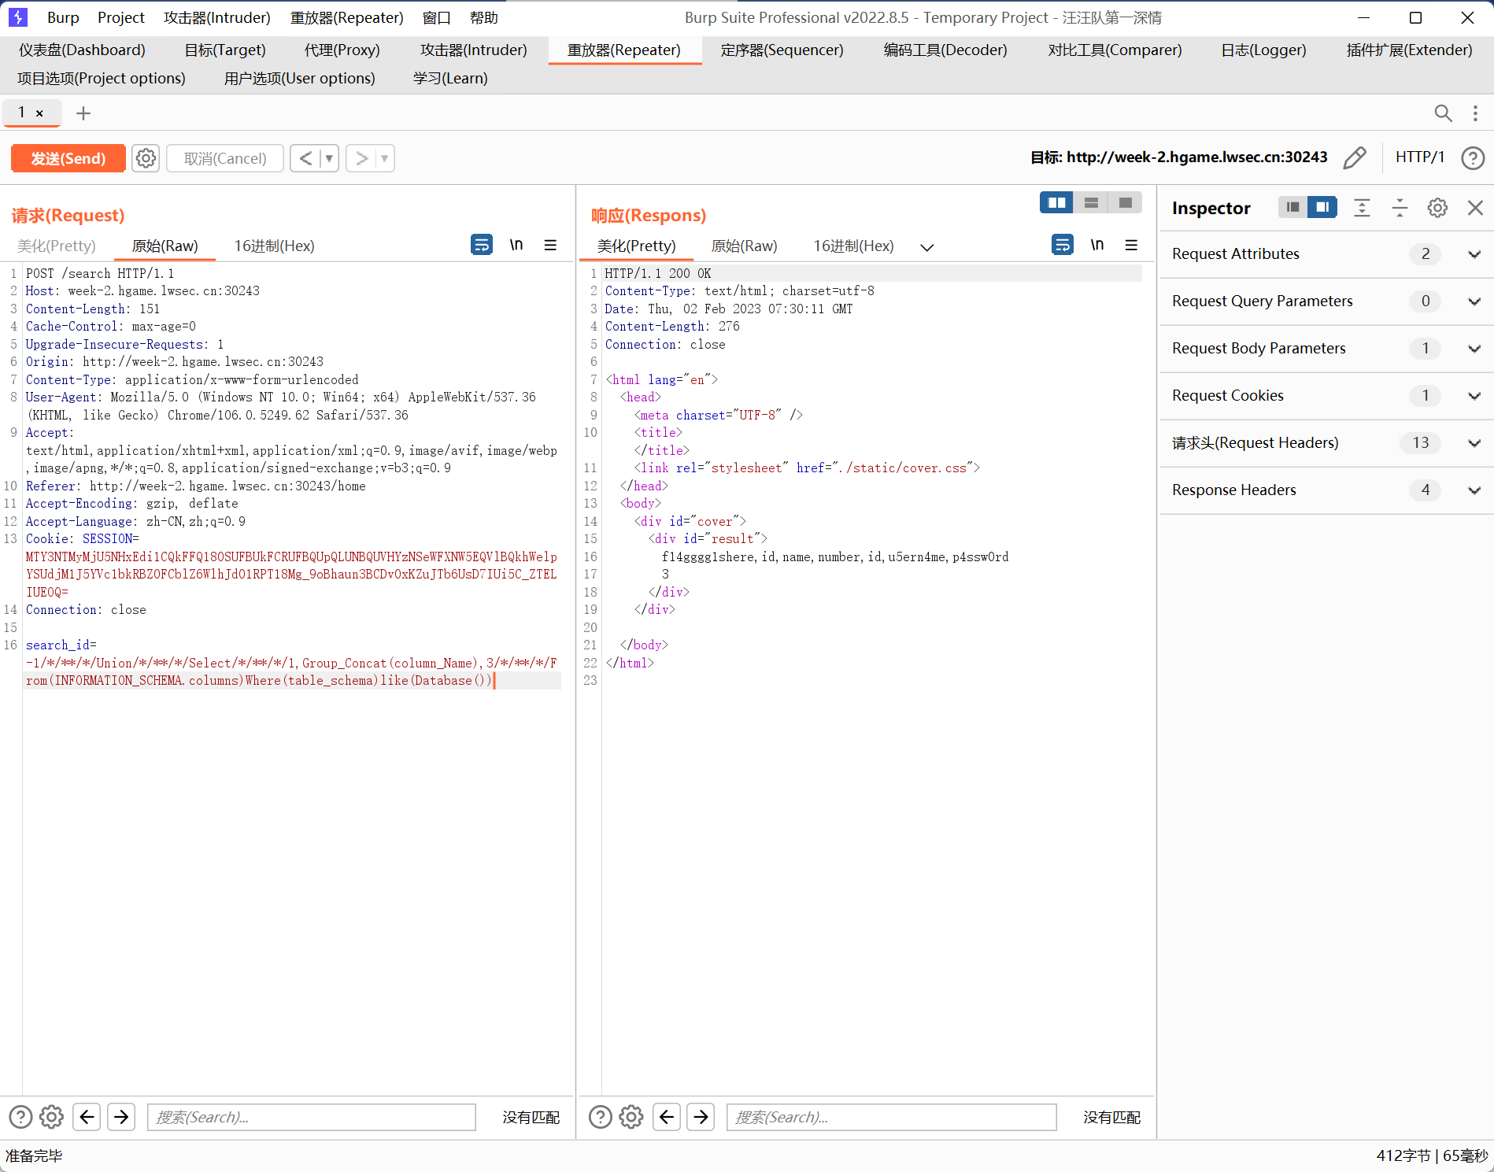The height and width of the screenshot is (1172, 1494).
Task: Jump to previous match in Request
Action: pyautogui.click(x=87, y=1116)
